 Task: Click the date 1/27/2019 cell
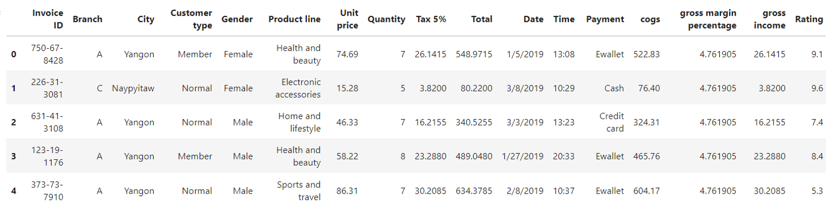(x=523, y=156)
